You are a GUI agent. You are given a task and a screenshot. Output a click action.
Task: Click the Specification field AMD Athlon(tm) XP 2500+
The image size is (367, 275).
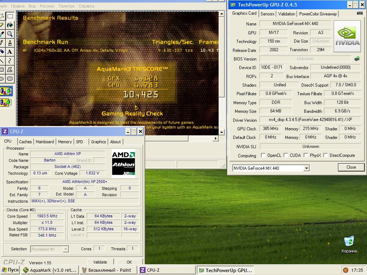tap(85, 182)
